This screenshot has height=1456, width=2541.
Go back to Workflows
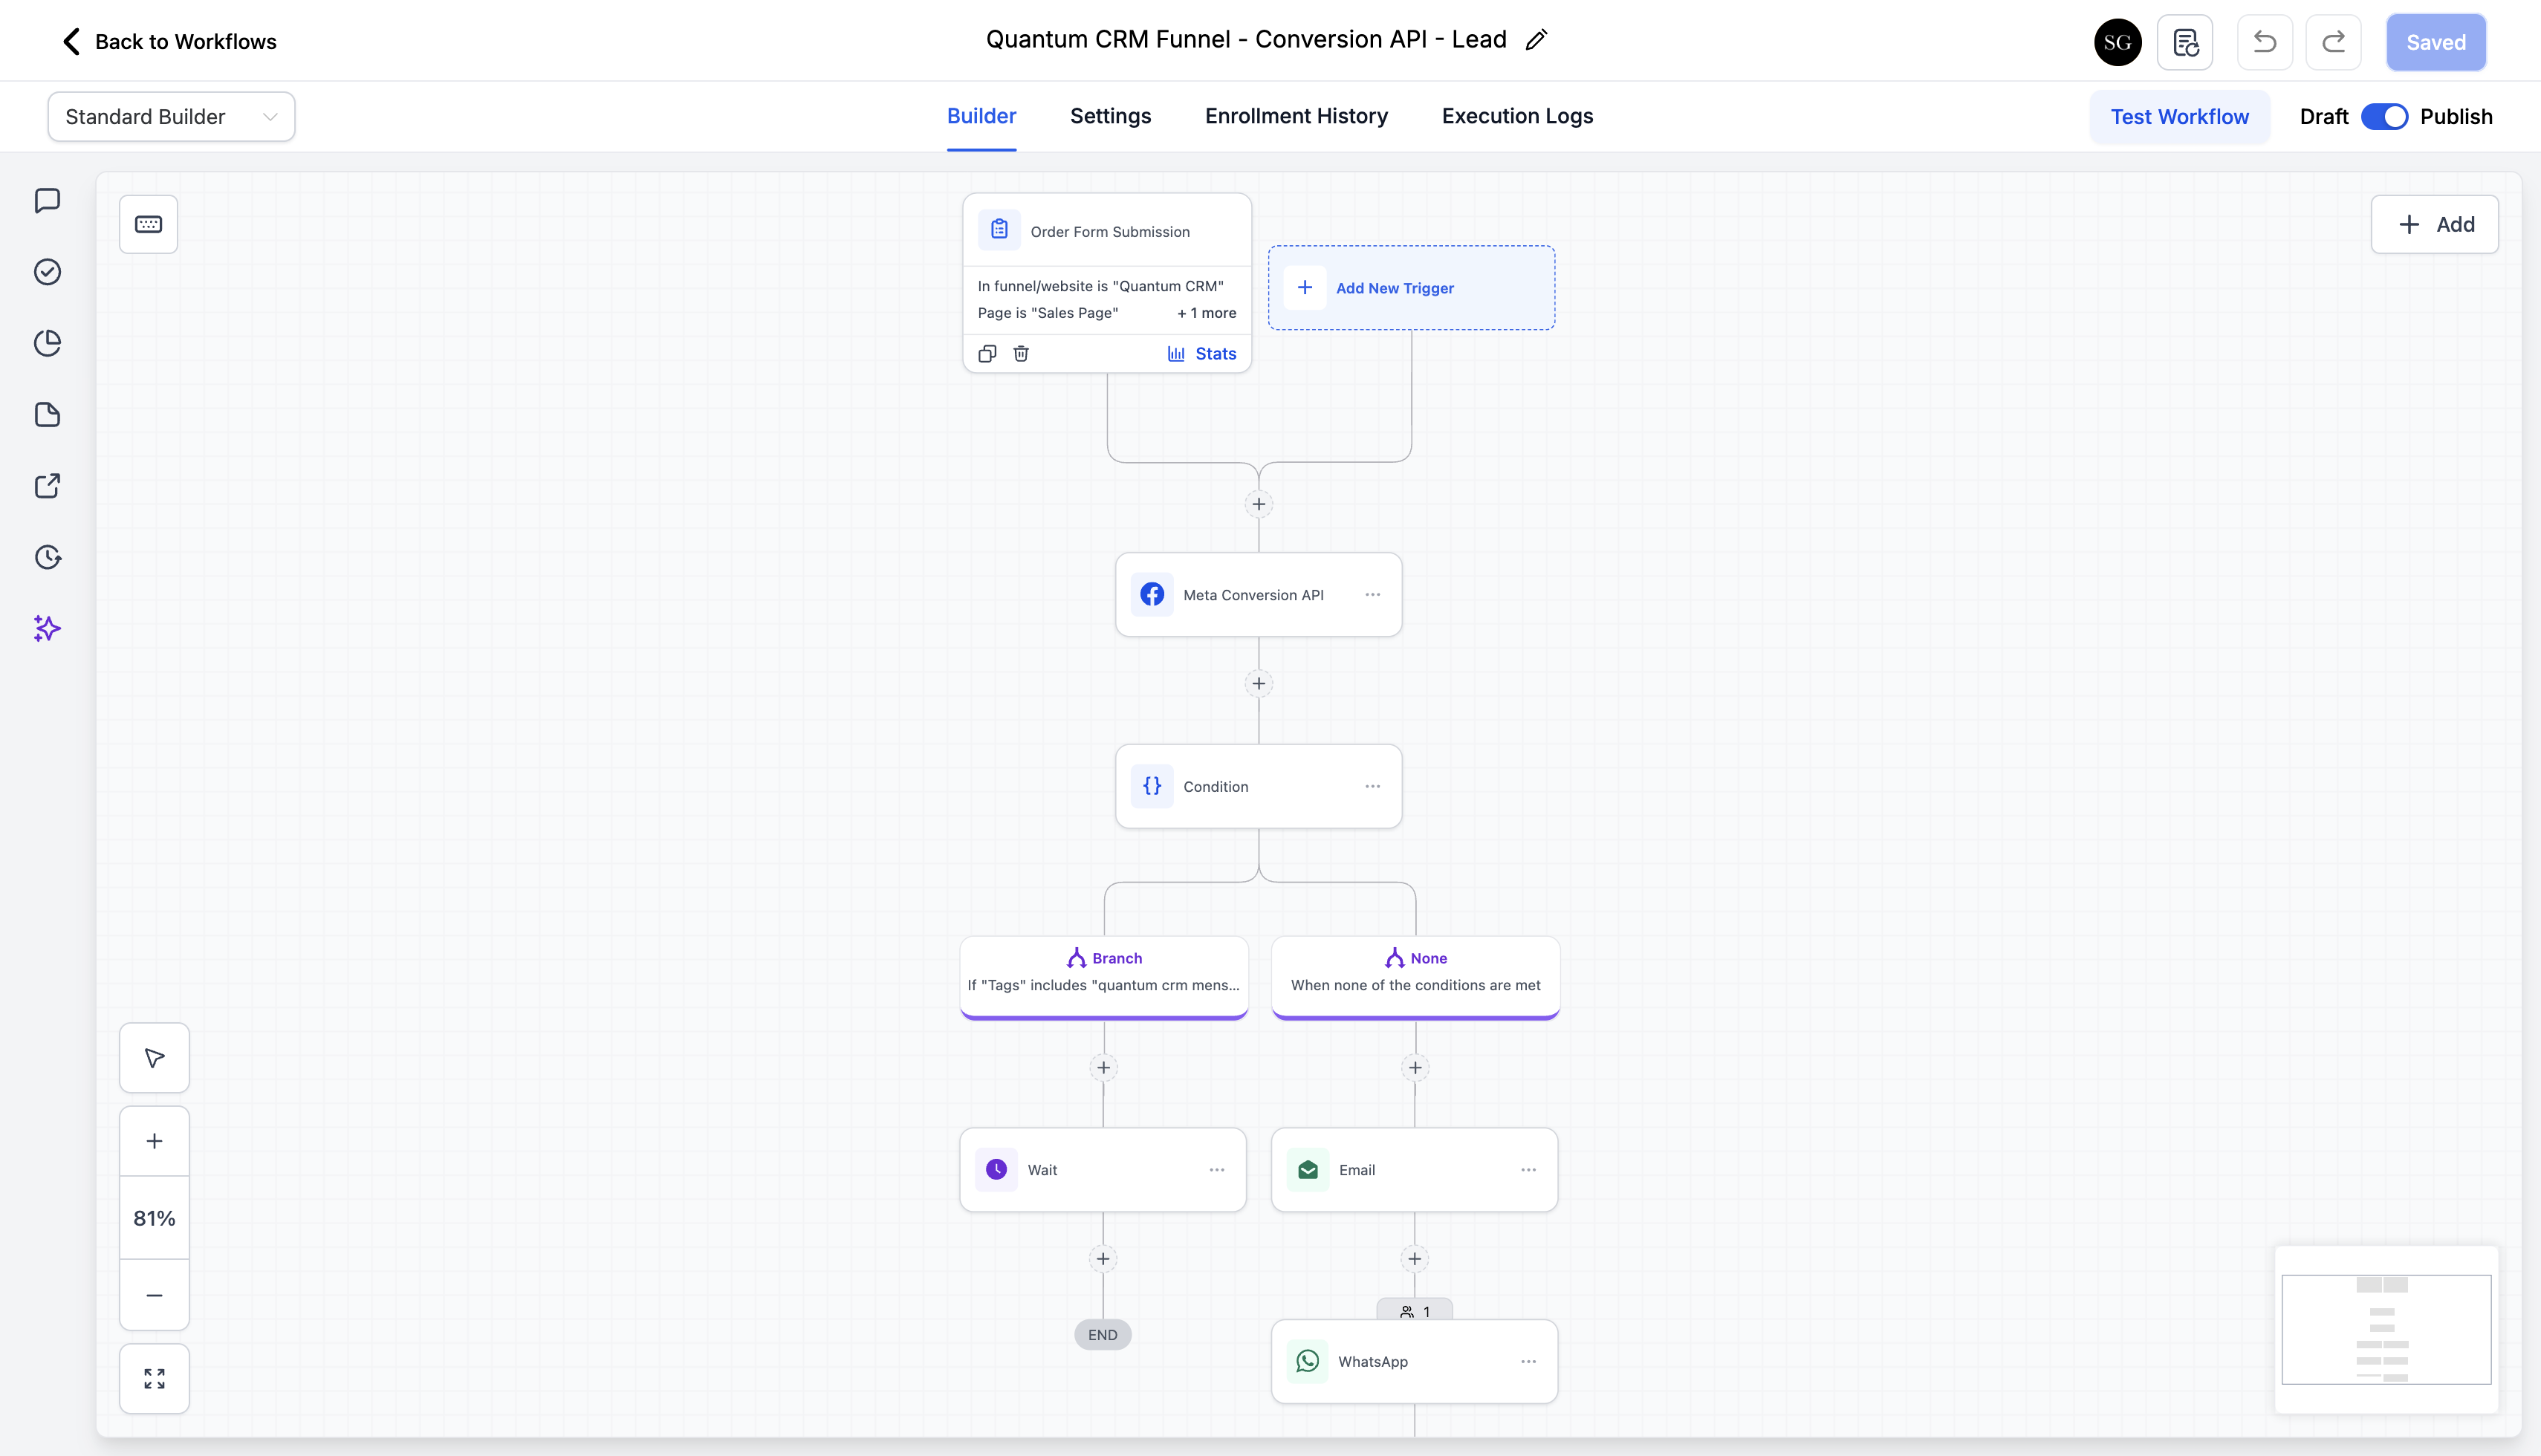pos(169,42)
